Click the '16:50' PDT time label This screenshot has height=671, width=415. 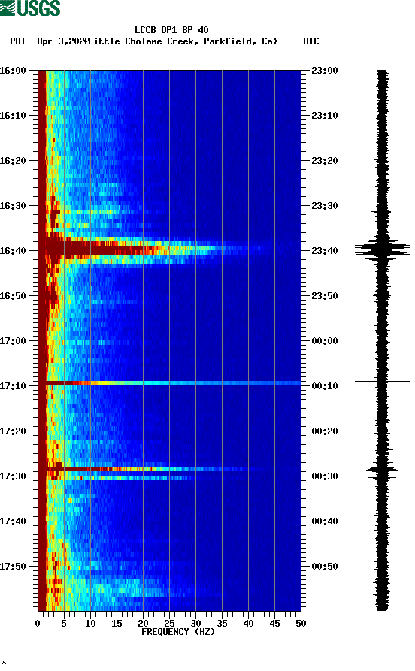click(x=13, y=296)
